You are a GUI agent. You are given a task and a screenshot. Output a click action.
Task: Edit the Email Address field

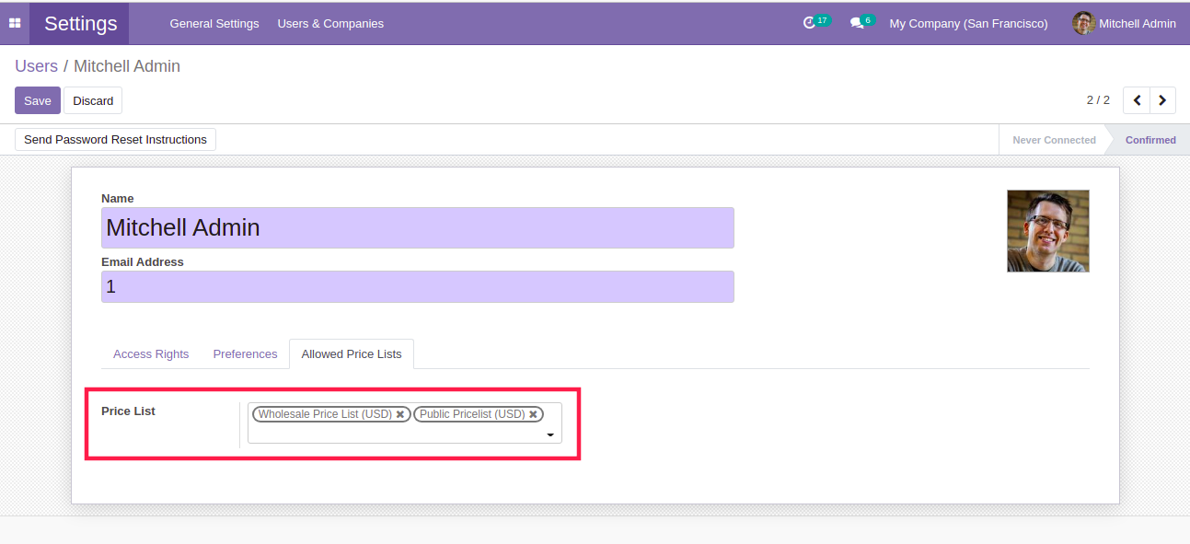click(418, 286)
